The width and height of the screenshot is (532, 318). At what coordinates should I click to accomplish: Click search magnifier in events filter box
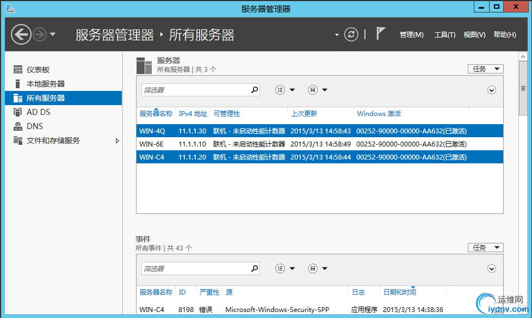coord(254,268)
